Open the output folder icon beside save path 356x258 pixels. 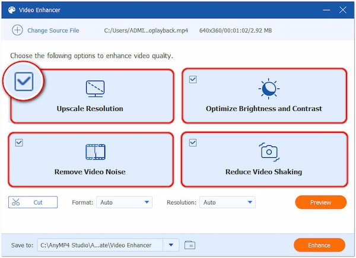click(190, 245)
